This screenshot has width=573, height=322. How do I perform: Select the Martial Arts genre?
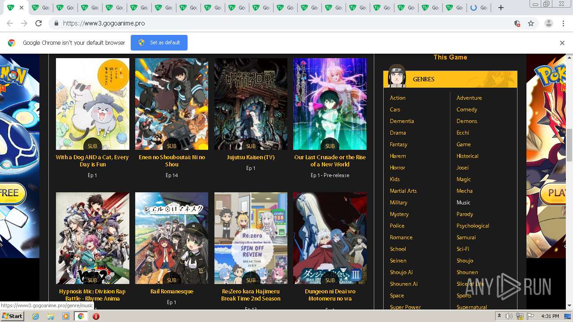click(403, 191)
